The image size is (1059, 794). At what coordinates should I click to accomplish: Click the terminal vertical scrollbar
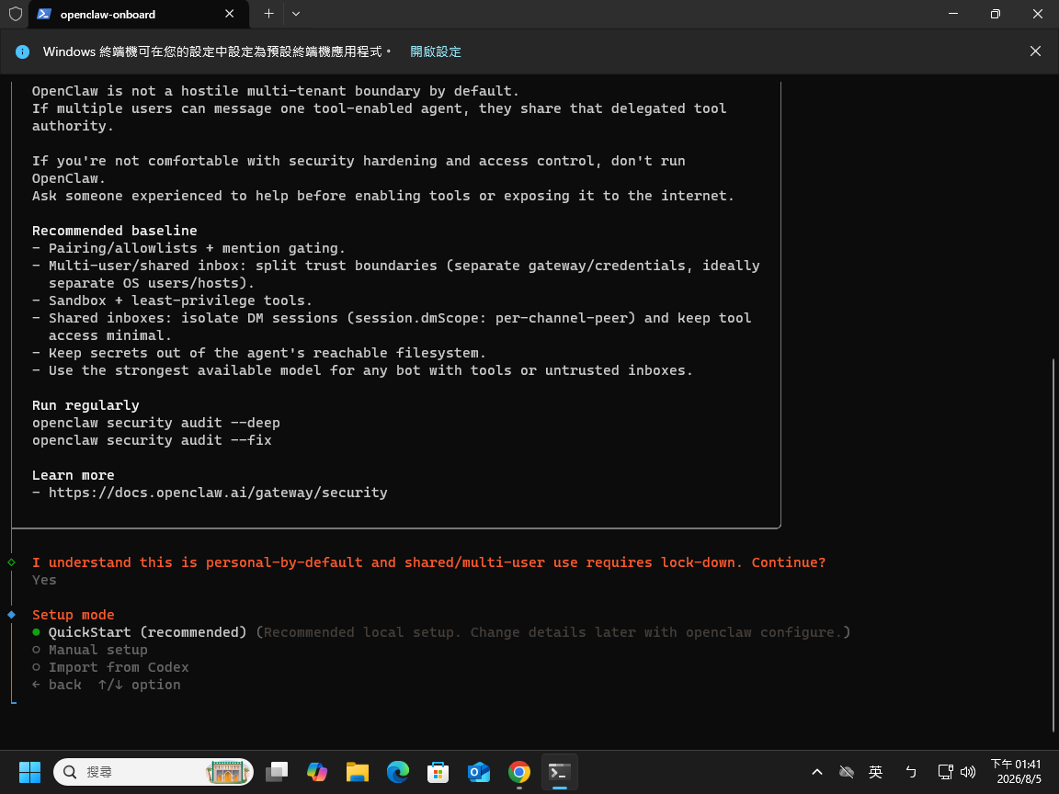(1053, 544)
